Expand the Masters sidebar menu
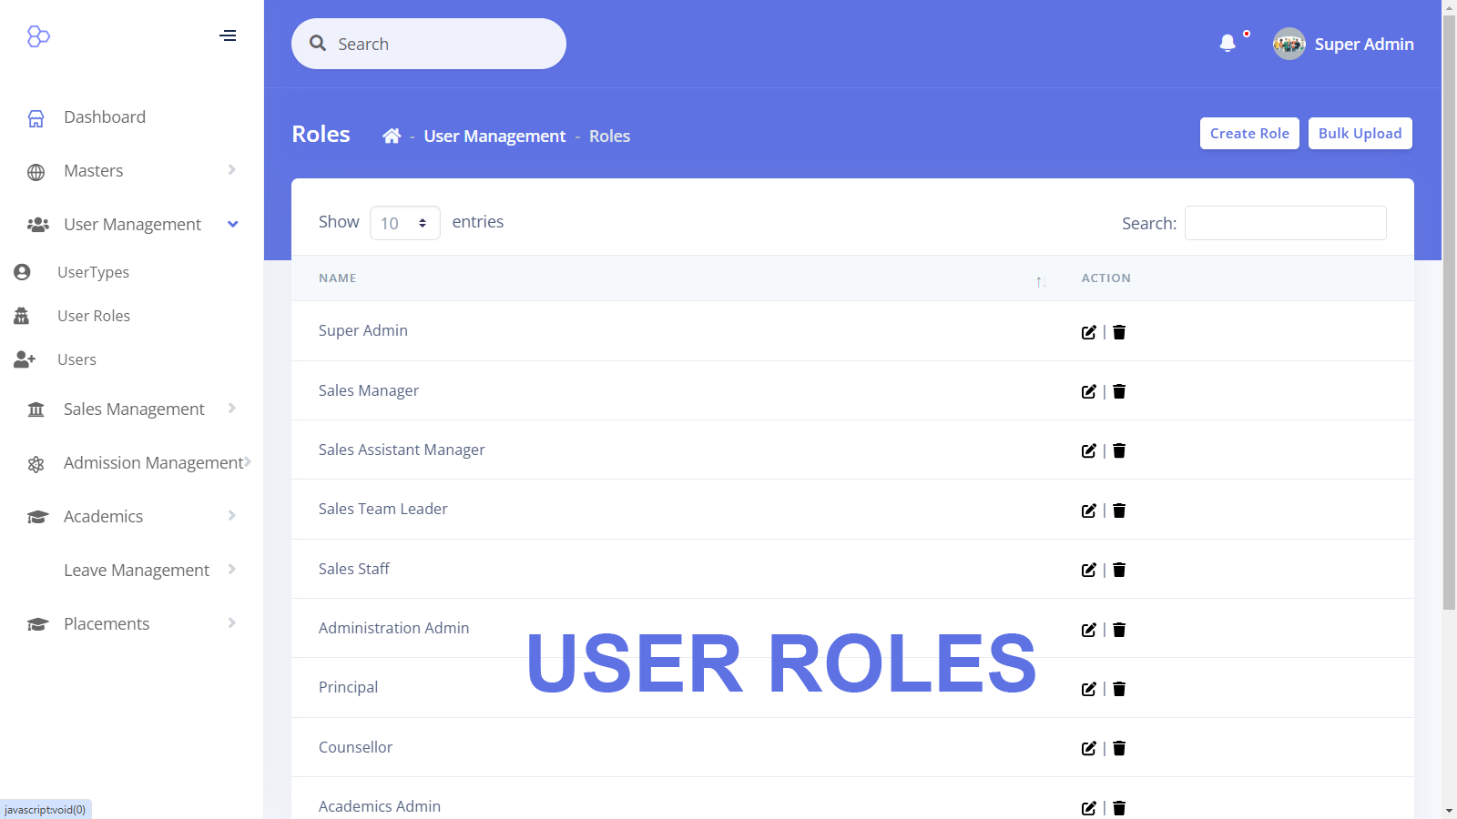This screenshot has width=1457, height=819. click(x=132, y=171)
